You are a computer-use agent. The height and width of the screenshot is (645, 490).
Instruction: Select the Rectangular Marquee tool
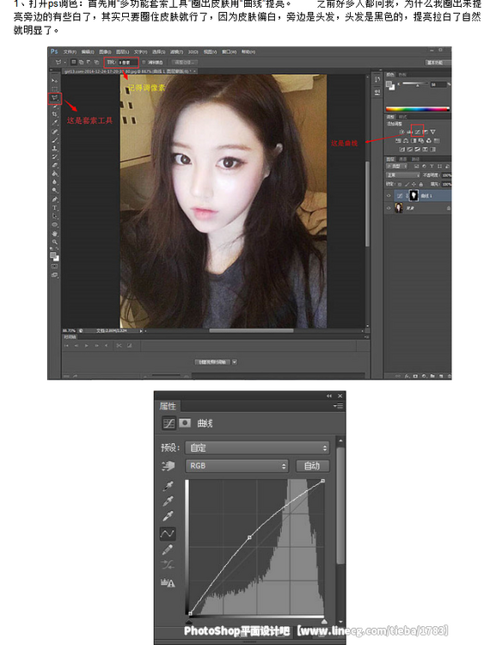[54, 89]
